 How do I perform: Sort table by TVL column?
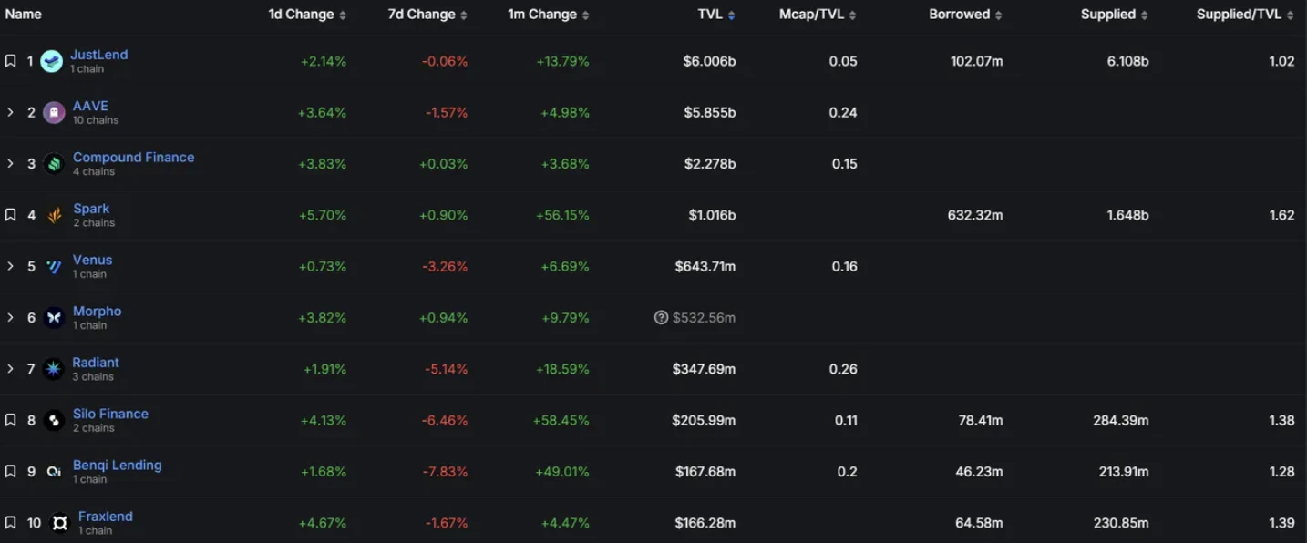point(716,15)
